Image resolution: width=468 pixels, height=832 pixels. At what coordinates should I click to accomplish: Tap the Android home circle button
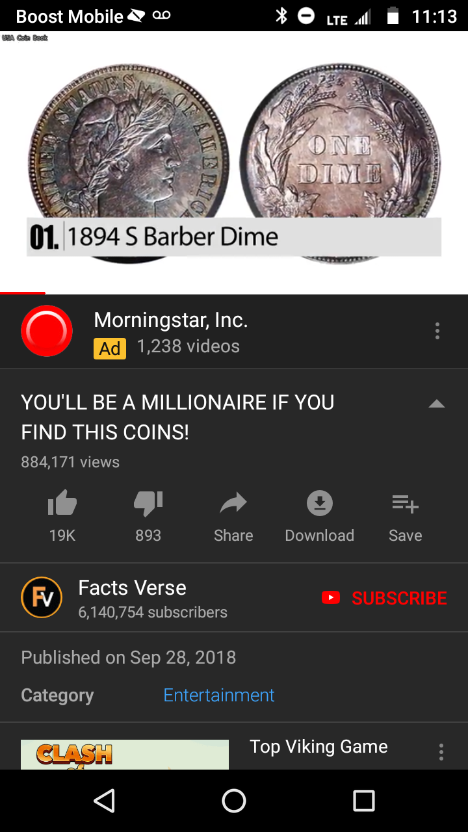click(x=234, y=801)
